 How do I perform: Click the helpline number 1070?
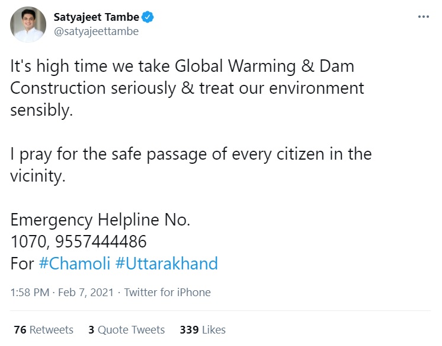[x=27, y=242]
